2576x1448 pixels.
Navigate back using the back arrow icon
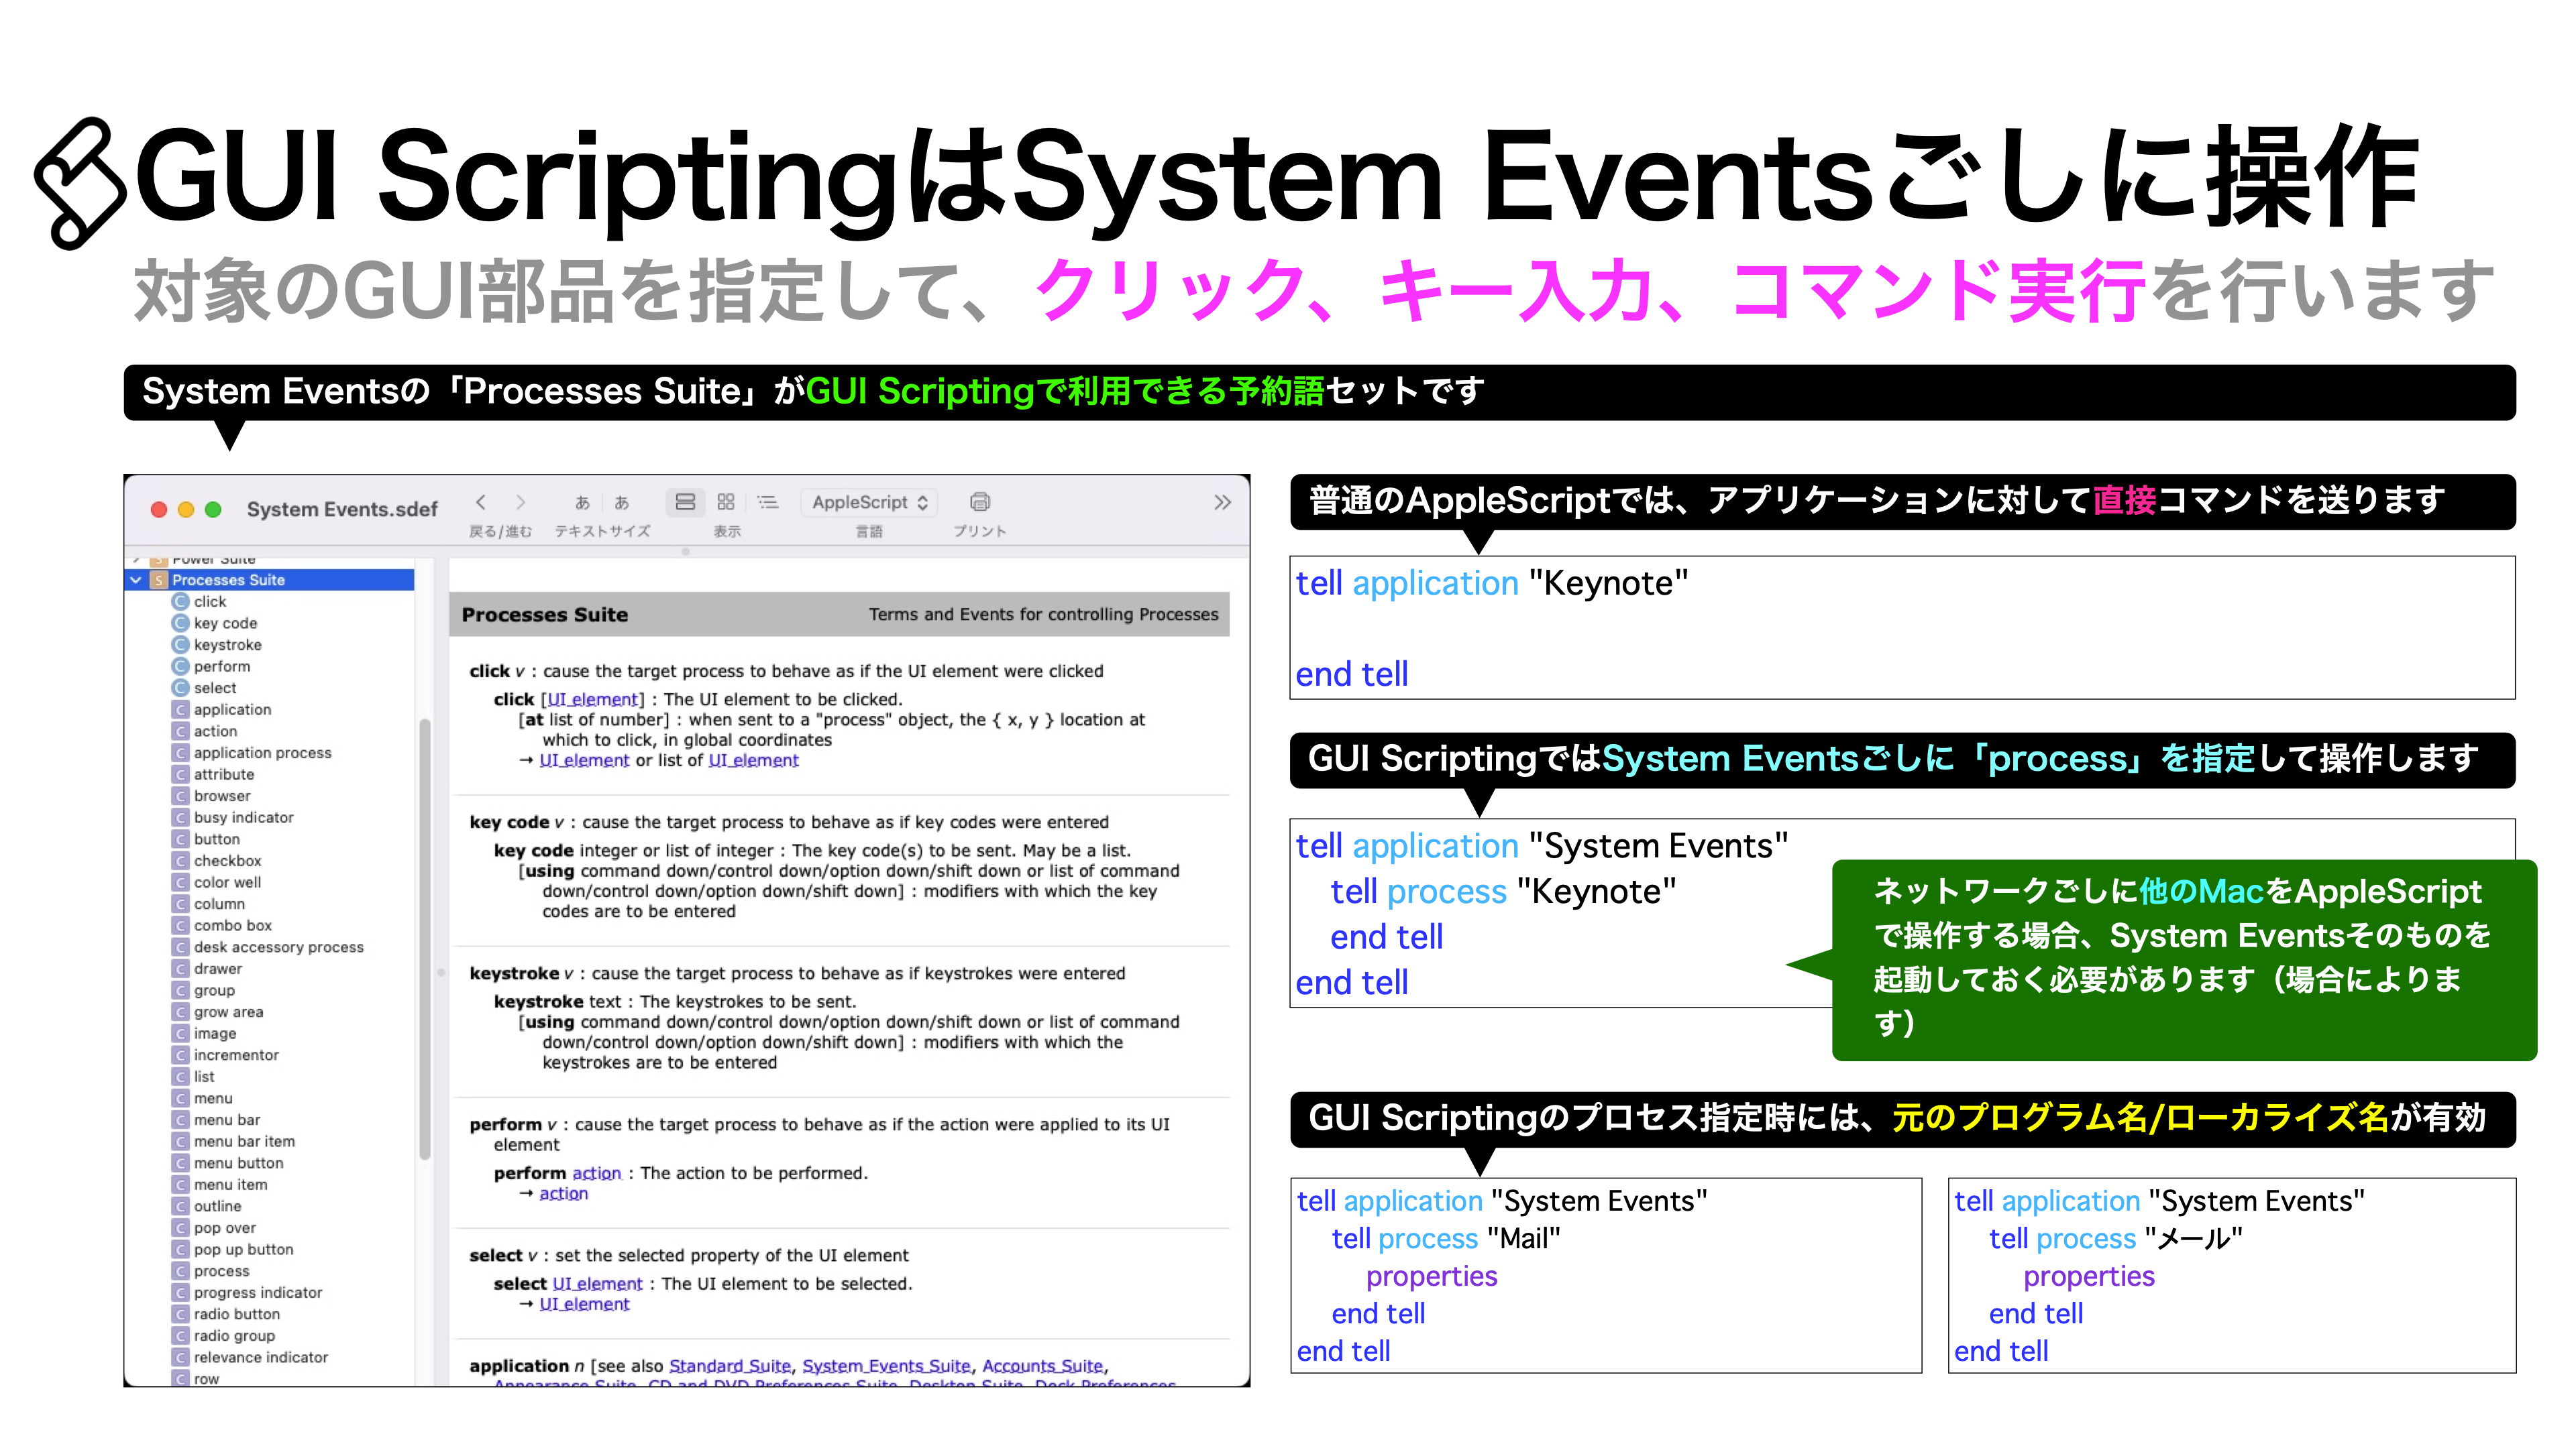[x=483, y=503]
